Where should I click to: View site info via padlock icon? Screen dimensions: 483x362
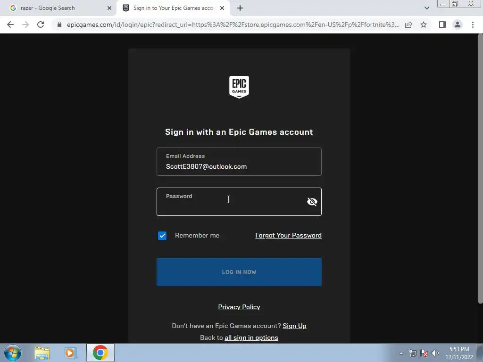click(59, 25)
